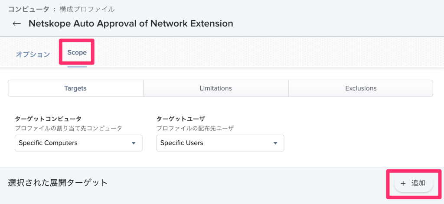Click the + 追加 button
This screenshot has width=444, height=204.
click(x=414, y=183)
